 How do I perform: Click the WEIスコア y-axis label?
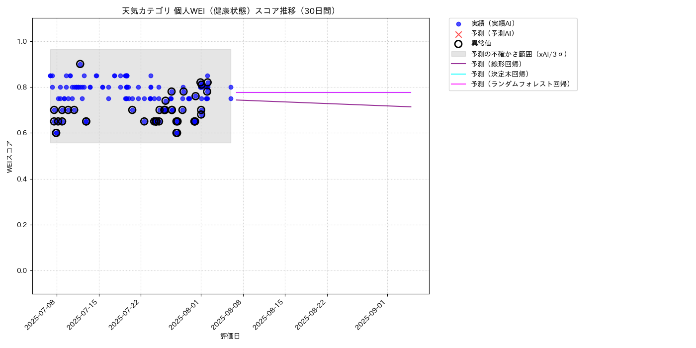[9, 157]
